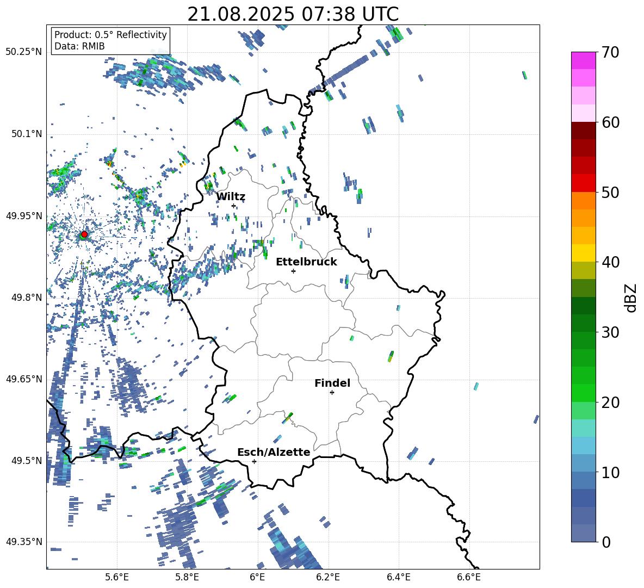The width and height of the screenshot is (644, 588).
Task: Click the 49.95°N latitude label
Action: click(x=24, y=215)
